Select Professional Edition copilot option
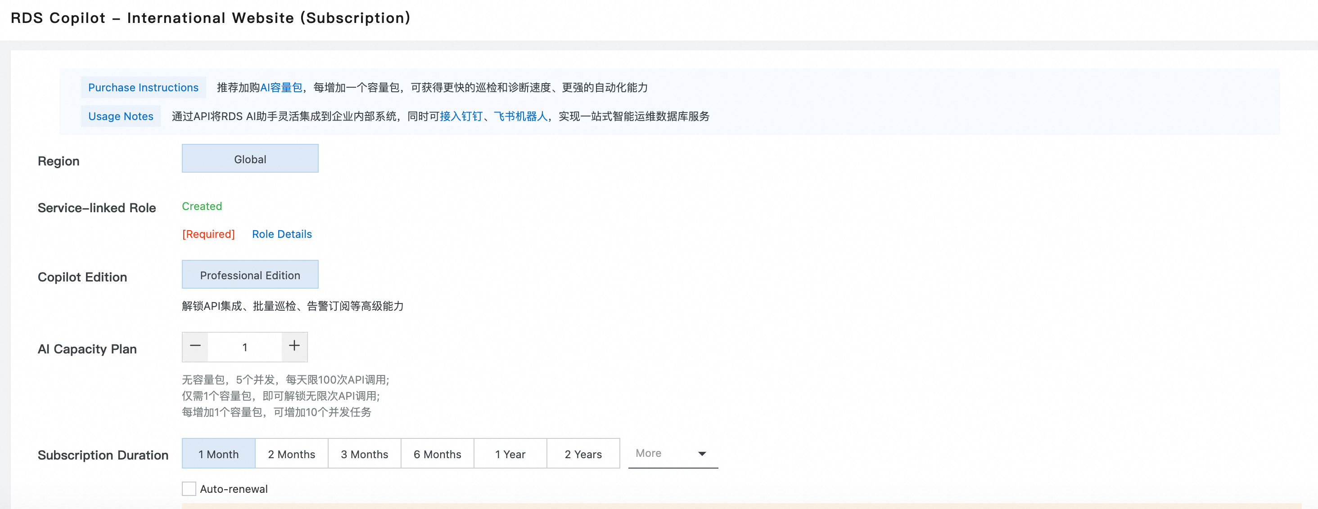 [250, 275]
